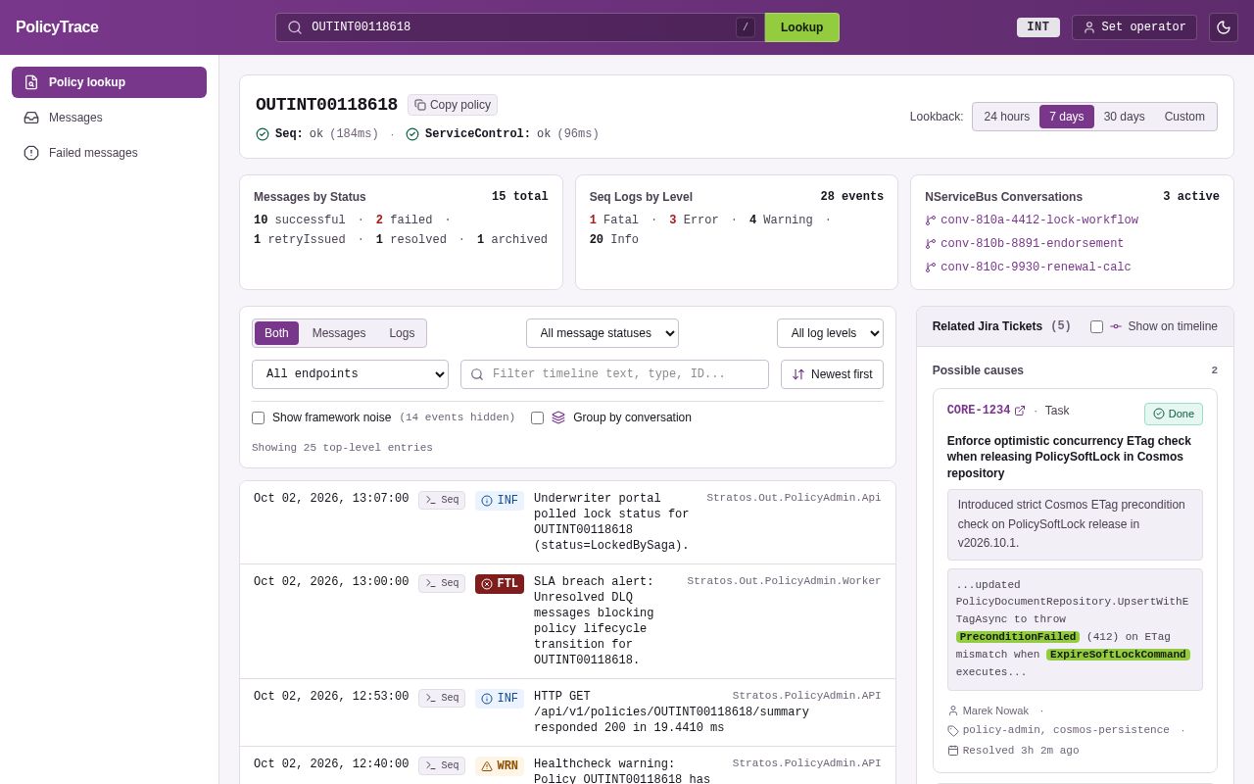Screen dimensions: 1254x784
Task: Click Seq source tag on 12:53:00 entry
Action: point(442,699)
